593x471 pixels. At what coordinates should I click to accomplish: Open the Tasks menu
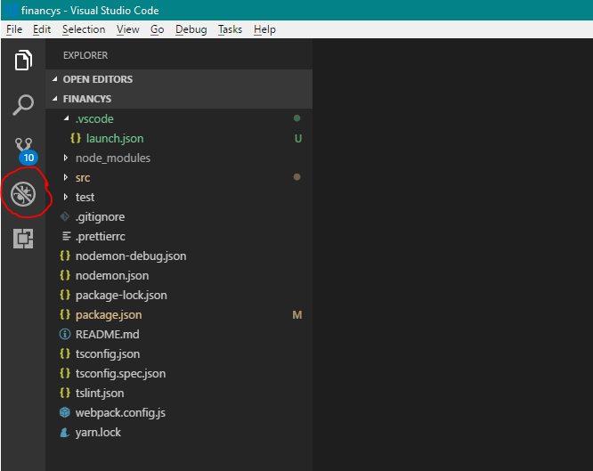coord(230,29)
